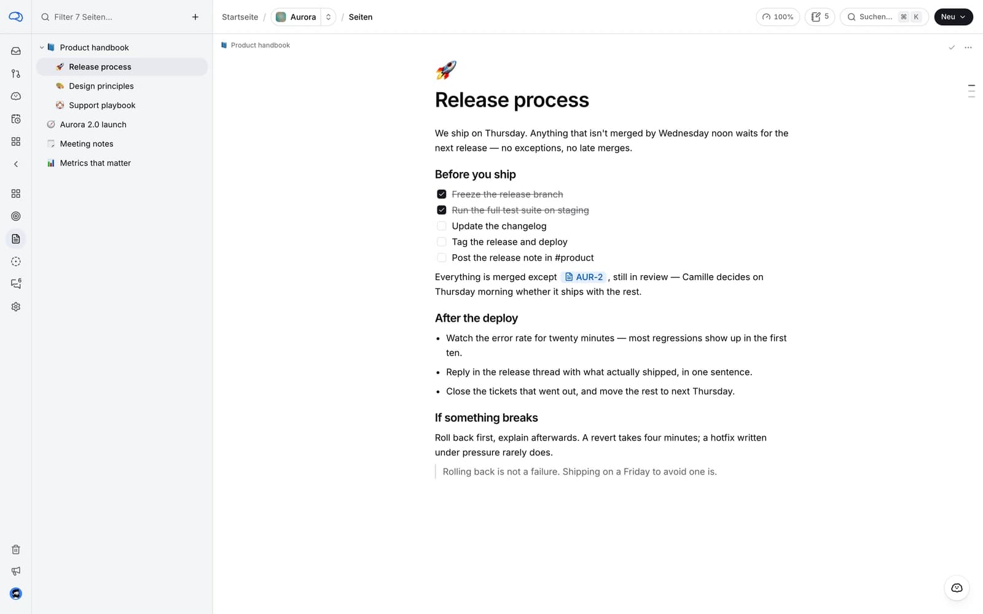
Task: Open the trash bin icon
Action: (16, 550)
